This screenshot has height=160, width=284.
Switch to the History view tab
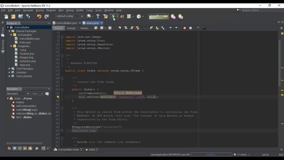click(84, 28)
